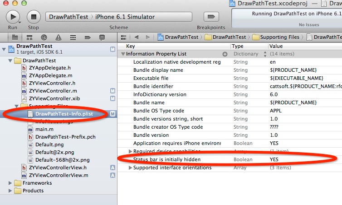The image size is (342, 205).
Task: Show the Search navigator
Action: pos(44,37)
